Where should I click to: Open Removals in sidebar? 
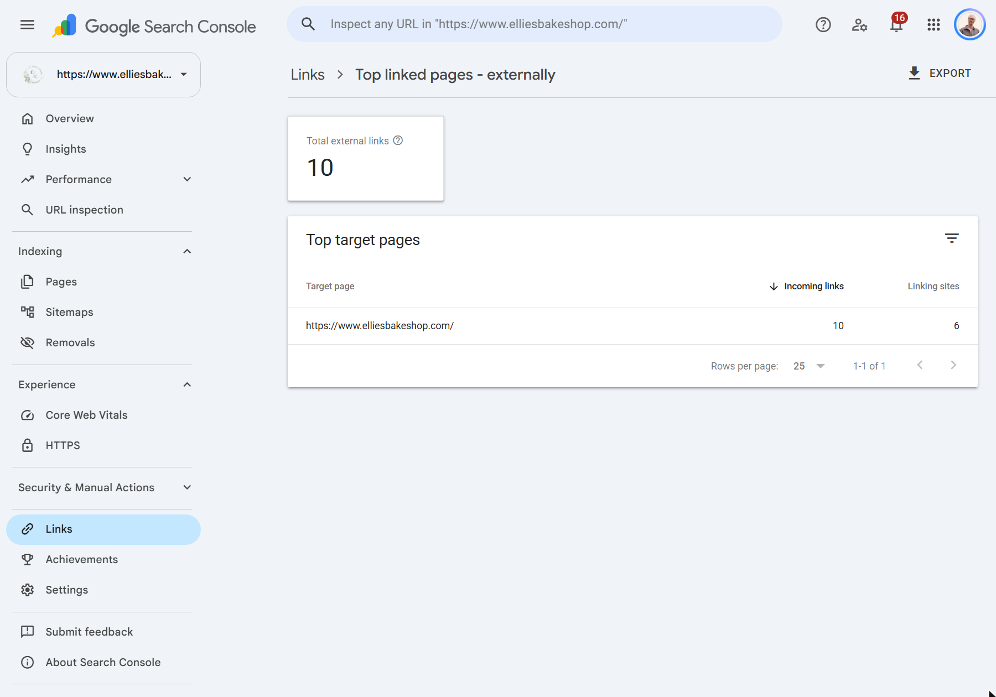click(x=103, y=342)
